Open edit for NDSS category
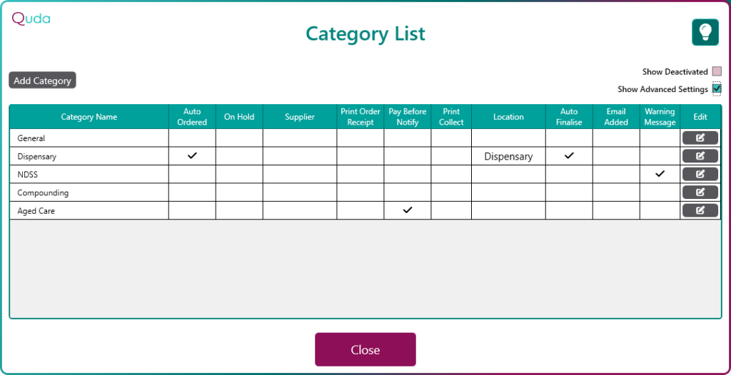The image size is (731, 375). pos(700,174)
